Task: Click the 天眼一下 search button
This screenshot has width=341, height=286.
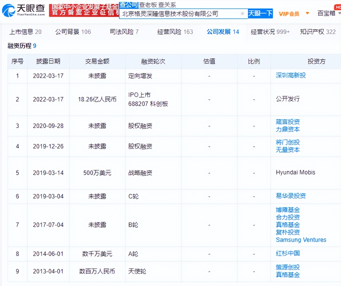Action: coord(260,14)
